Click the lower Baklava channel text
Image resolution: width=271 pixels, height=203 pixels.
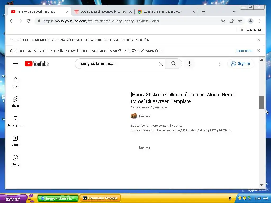pyautogui.click(x=145, y=147)
